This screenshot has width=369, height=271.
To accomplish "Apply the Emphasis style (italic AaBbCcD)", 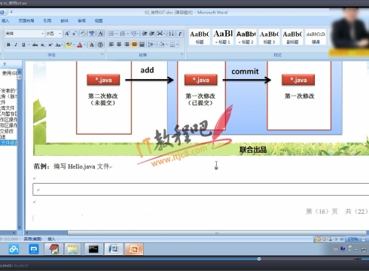I will coord(316,37).
